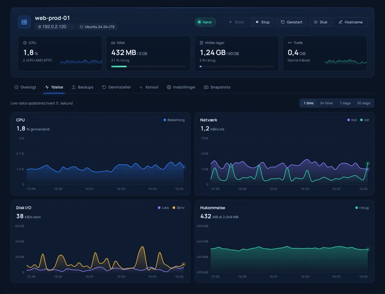The width and height of the screenshot is (385, 294).
Task: Open the Snapshots tab
Action: [217, 87]
